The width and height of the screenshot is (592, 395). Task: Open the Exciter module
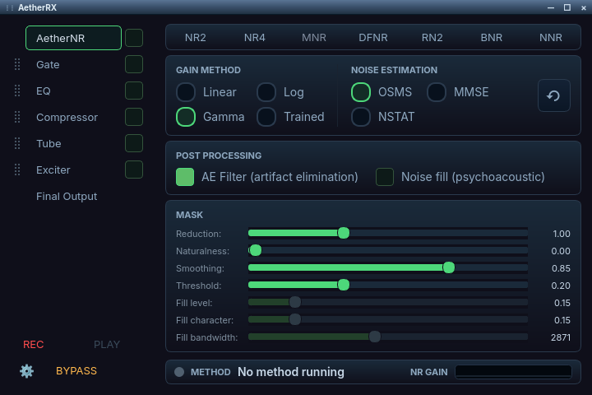coord(53,170)
